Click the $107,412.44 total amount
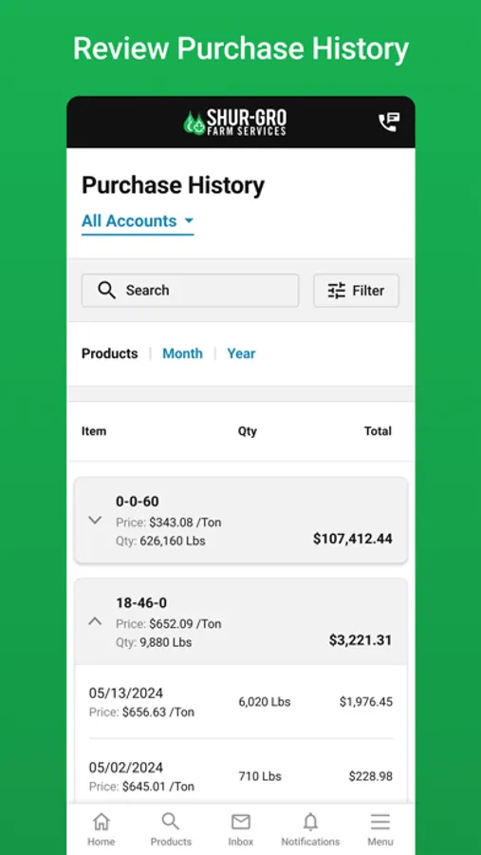 coord(352,539)
